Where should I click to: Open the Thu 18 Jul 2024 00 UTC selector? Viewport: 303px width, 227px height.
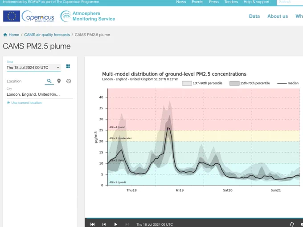click(33, 68)
